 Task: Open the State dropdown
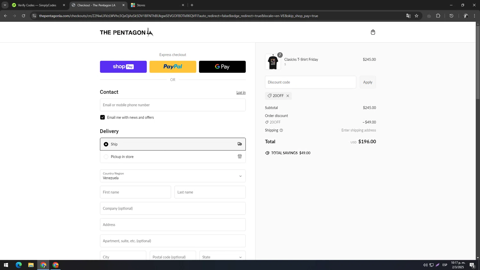[222, 257]
